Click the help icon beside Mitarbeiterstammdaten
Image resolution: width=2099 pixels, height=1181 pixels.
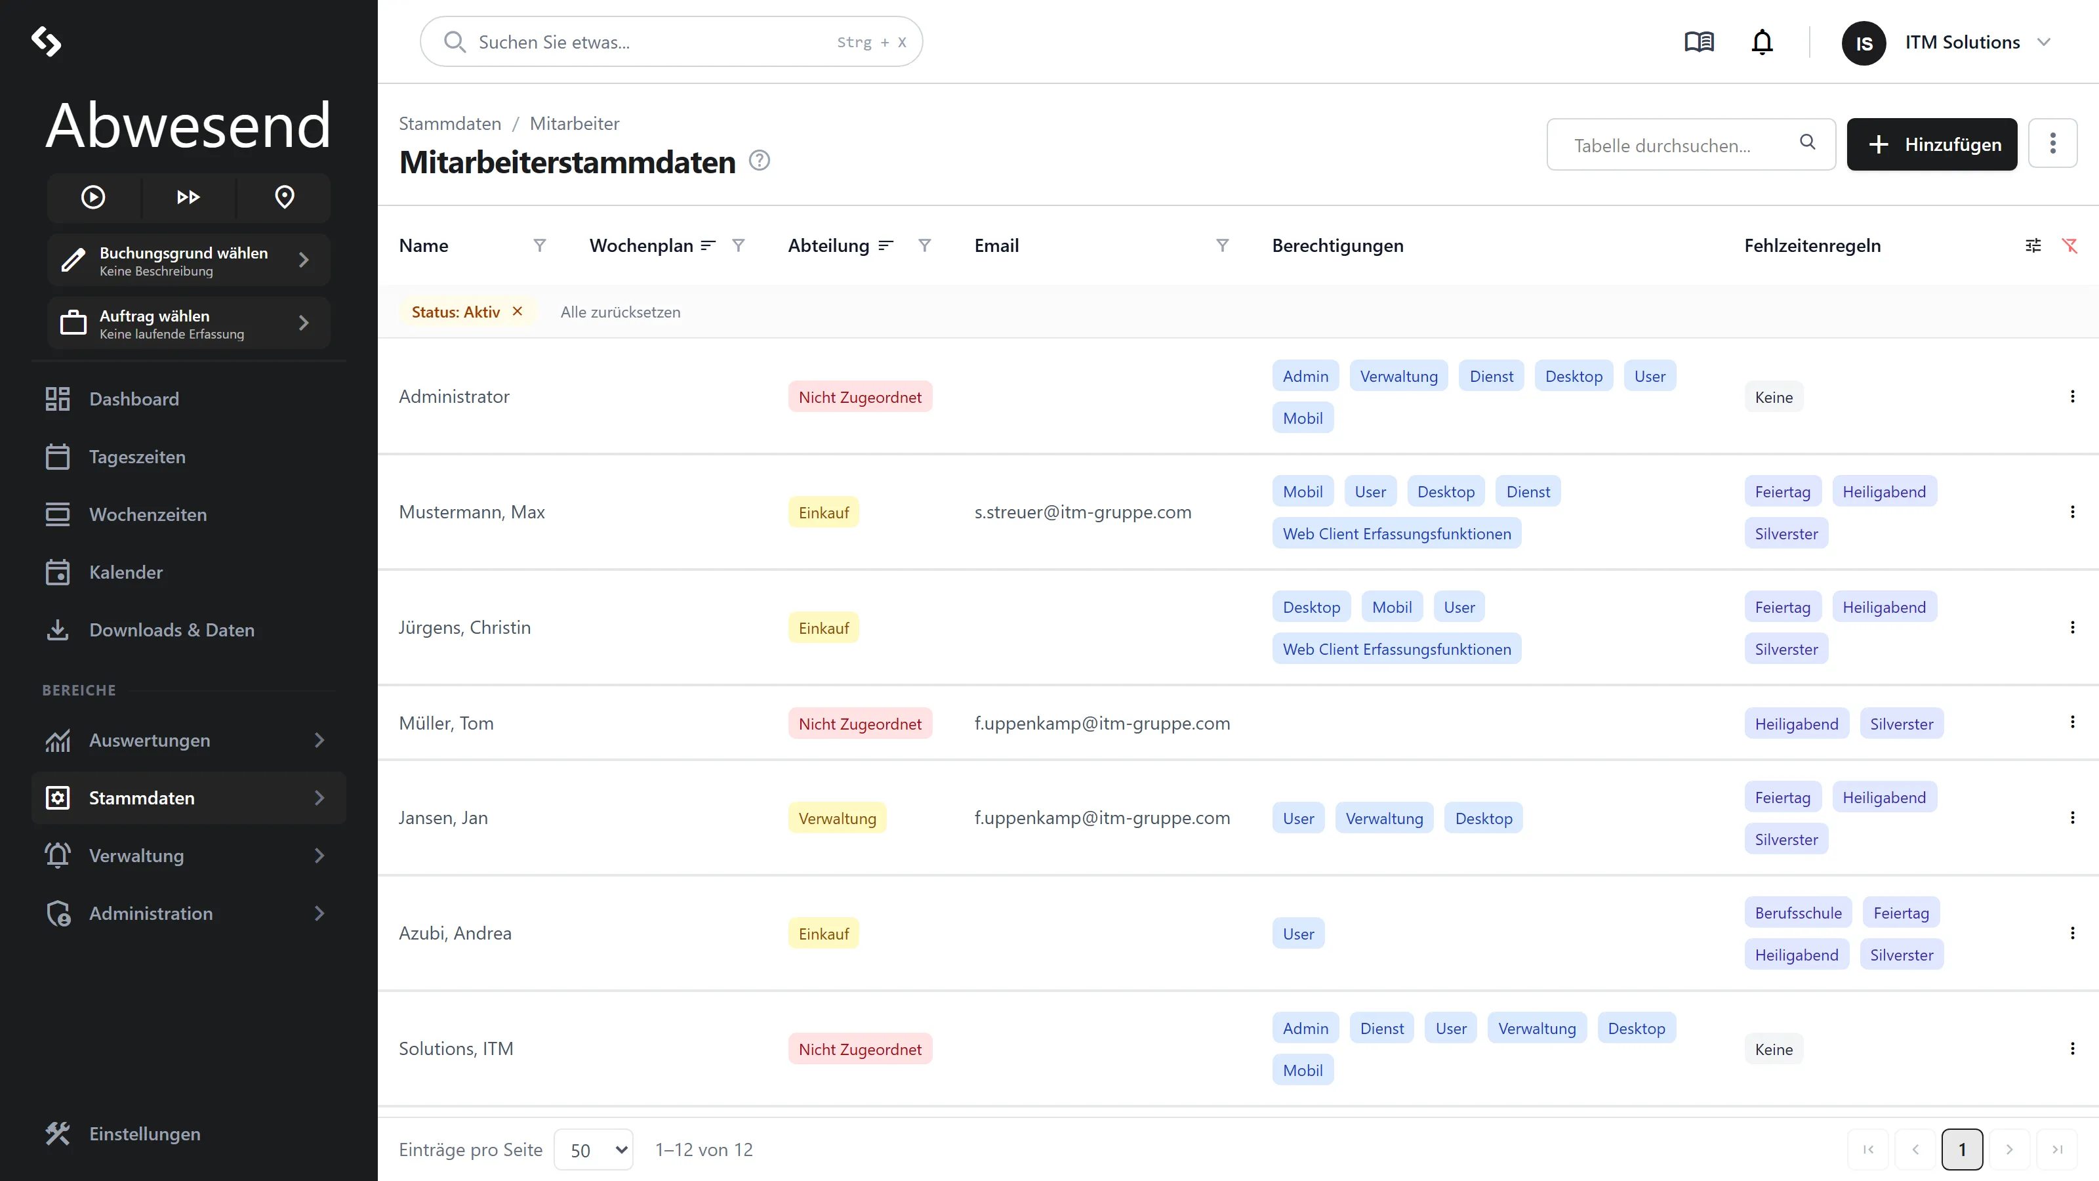(x=760, y=161)
